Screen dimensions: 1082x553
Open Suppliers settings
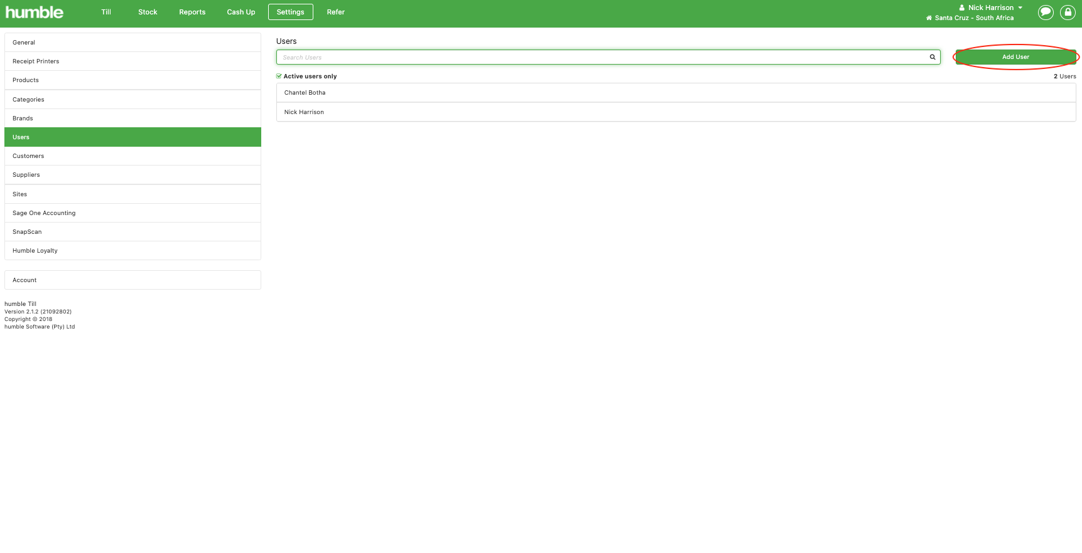133,175
